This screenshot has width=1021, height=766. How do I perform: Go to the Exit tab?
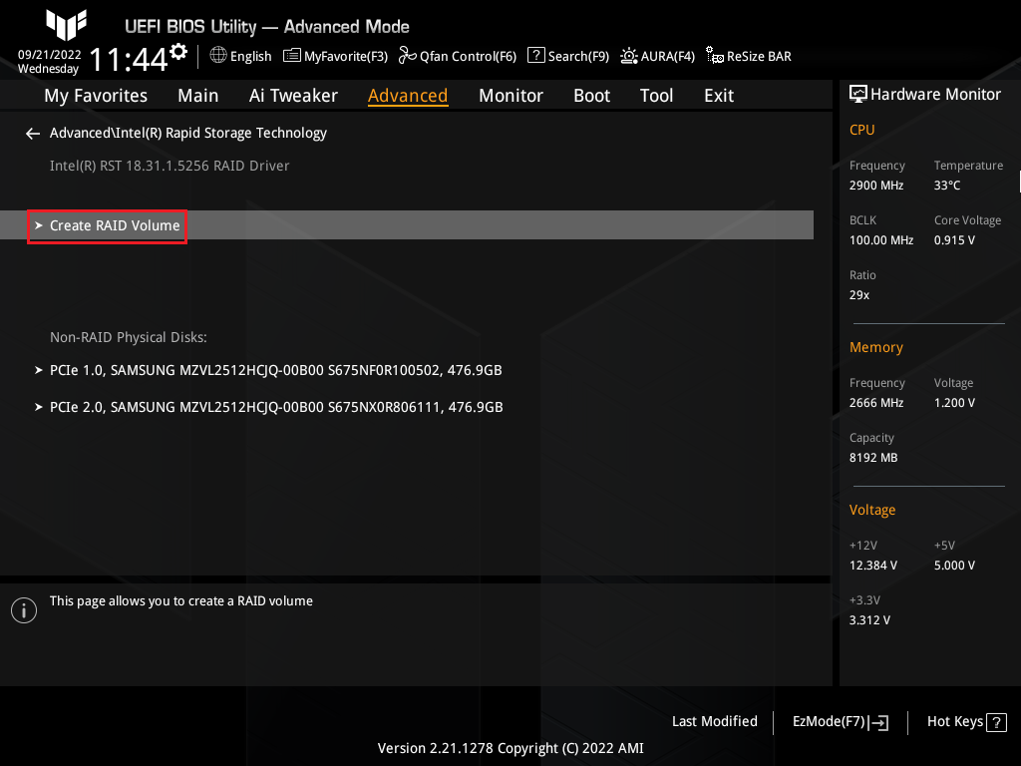pyautogui.click(x=719, y=96)
